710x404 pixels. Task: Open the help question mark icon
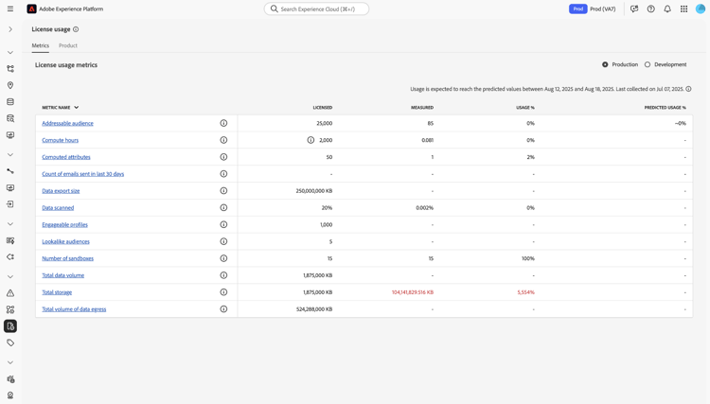pos(650,9)
